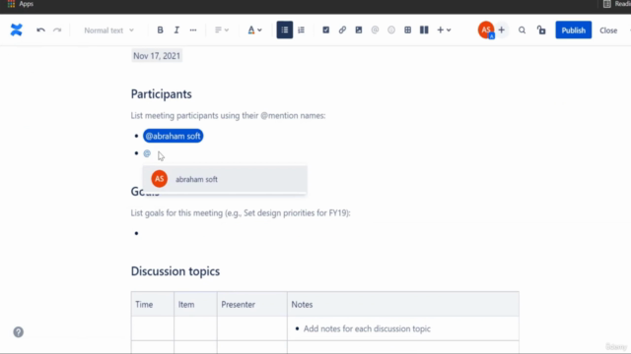The height and width of the screenshot is (354, 631).
Task: Open the insert plus dropdown
Action: click(x=444, y=30)
